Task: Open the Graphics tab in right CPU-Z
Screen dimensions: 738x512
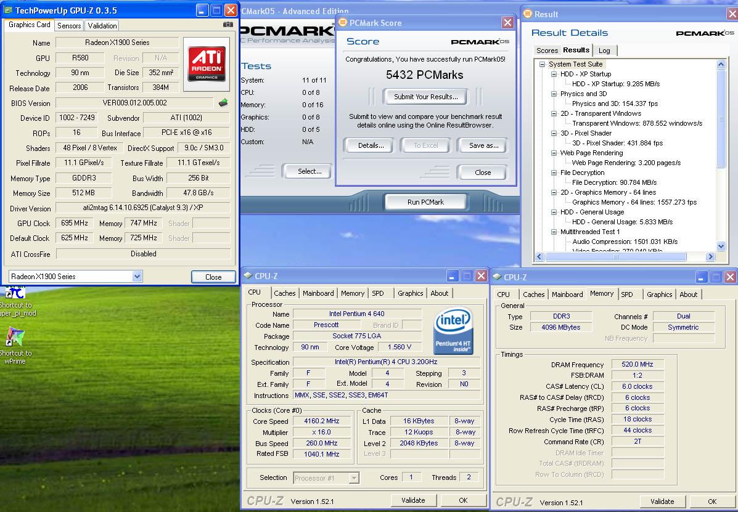Action: (660, 295)
